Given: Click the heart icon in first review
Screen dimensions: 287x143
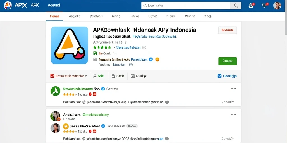Looking at the screenshot, I should point(167,102).
